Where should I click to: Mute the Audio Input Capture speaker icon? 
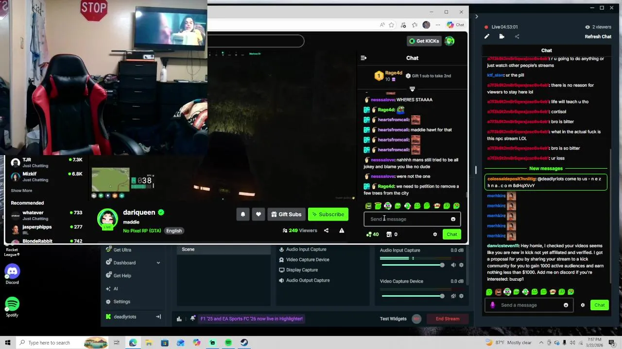pos(453,265)
